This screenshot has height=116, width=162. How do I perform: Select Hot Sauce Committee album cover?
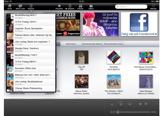tap(146, 57)
